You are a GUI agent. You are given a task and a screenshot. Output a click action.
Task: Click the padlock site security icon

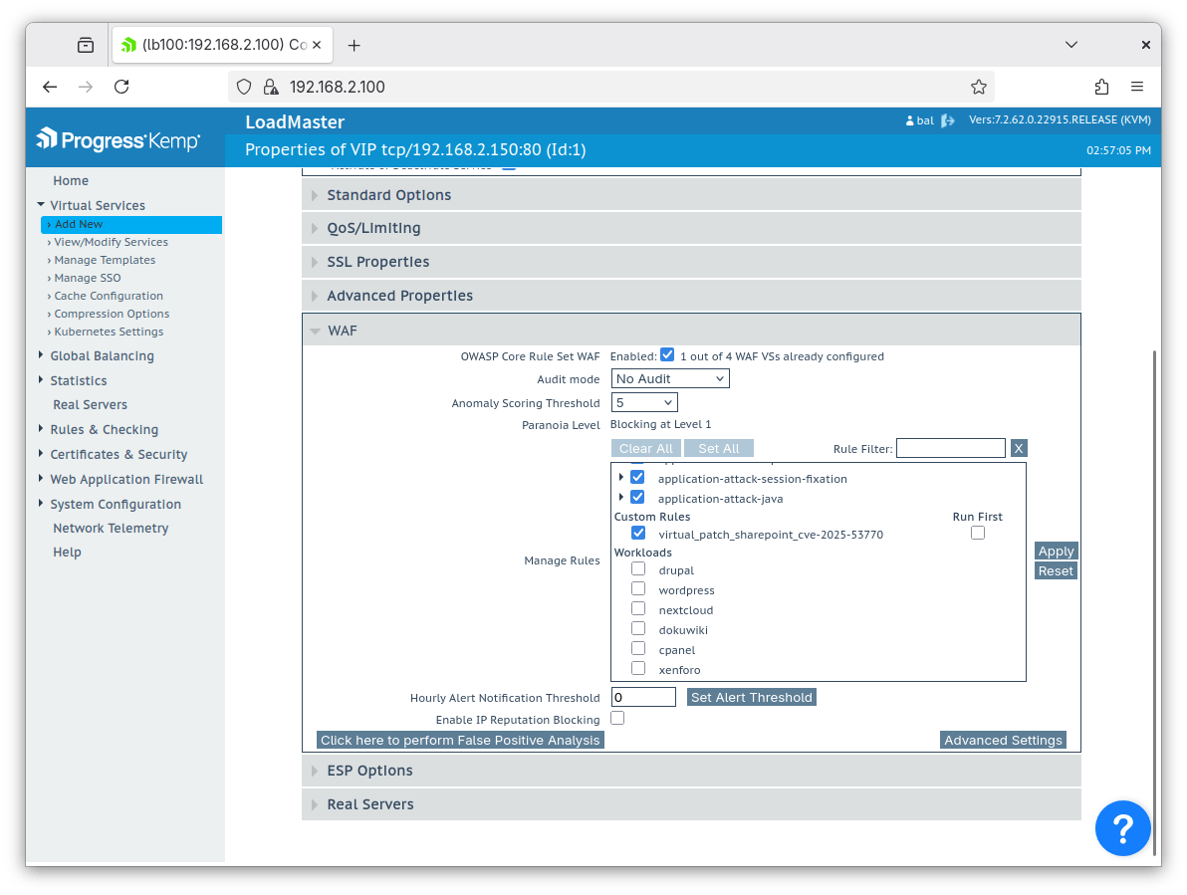click(x=270, y=87)
